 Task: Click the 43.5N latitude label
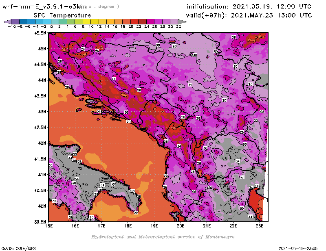[x=40, y=96]
